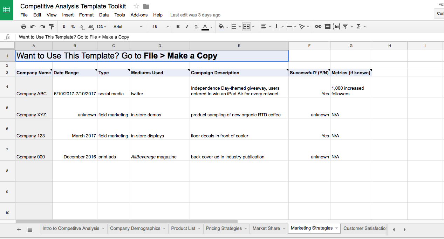Go to the Google Sheets home icon
Image resolution: width=444 pixels, height=239 pixels.
point(6,10)
